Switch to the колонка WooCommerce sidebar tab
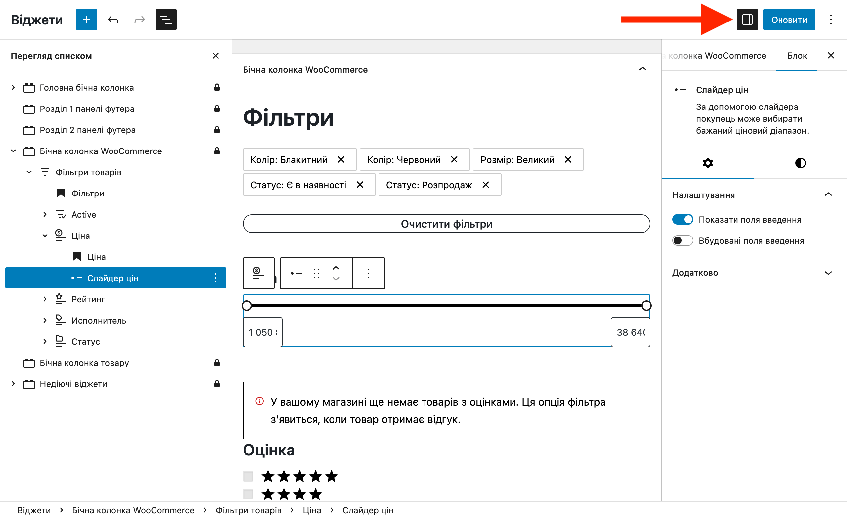Image resolution: width=847 pixels, height=518 pixels. 717,56
